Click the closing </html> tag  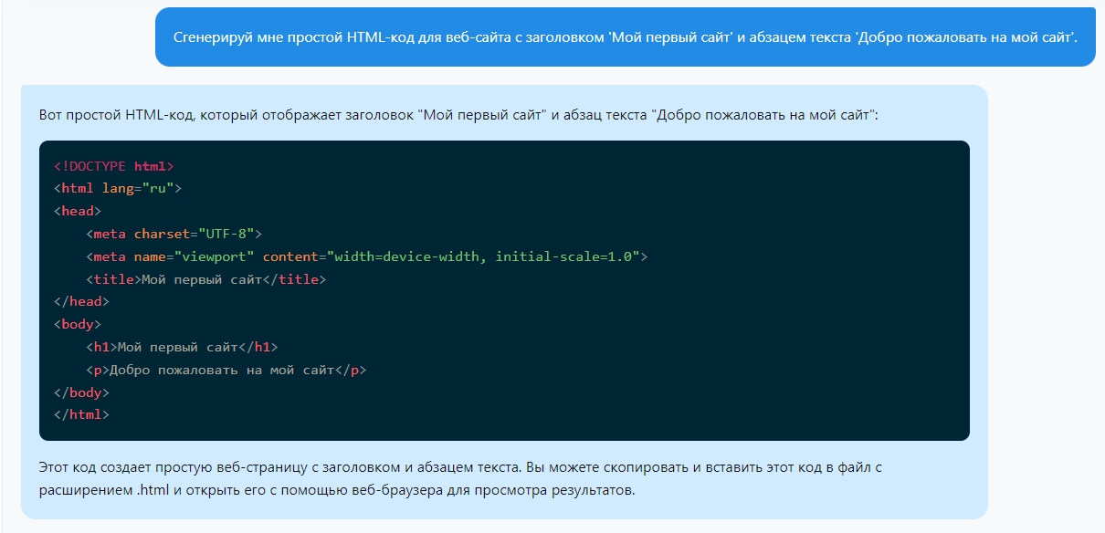[81, 414]
